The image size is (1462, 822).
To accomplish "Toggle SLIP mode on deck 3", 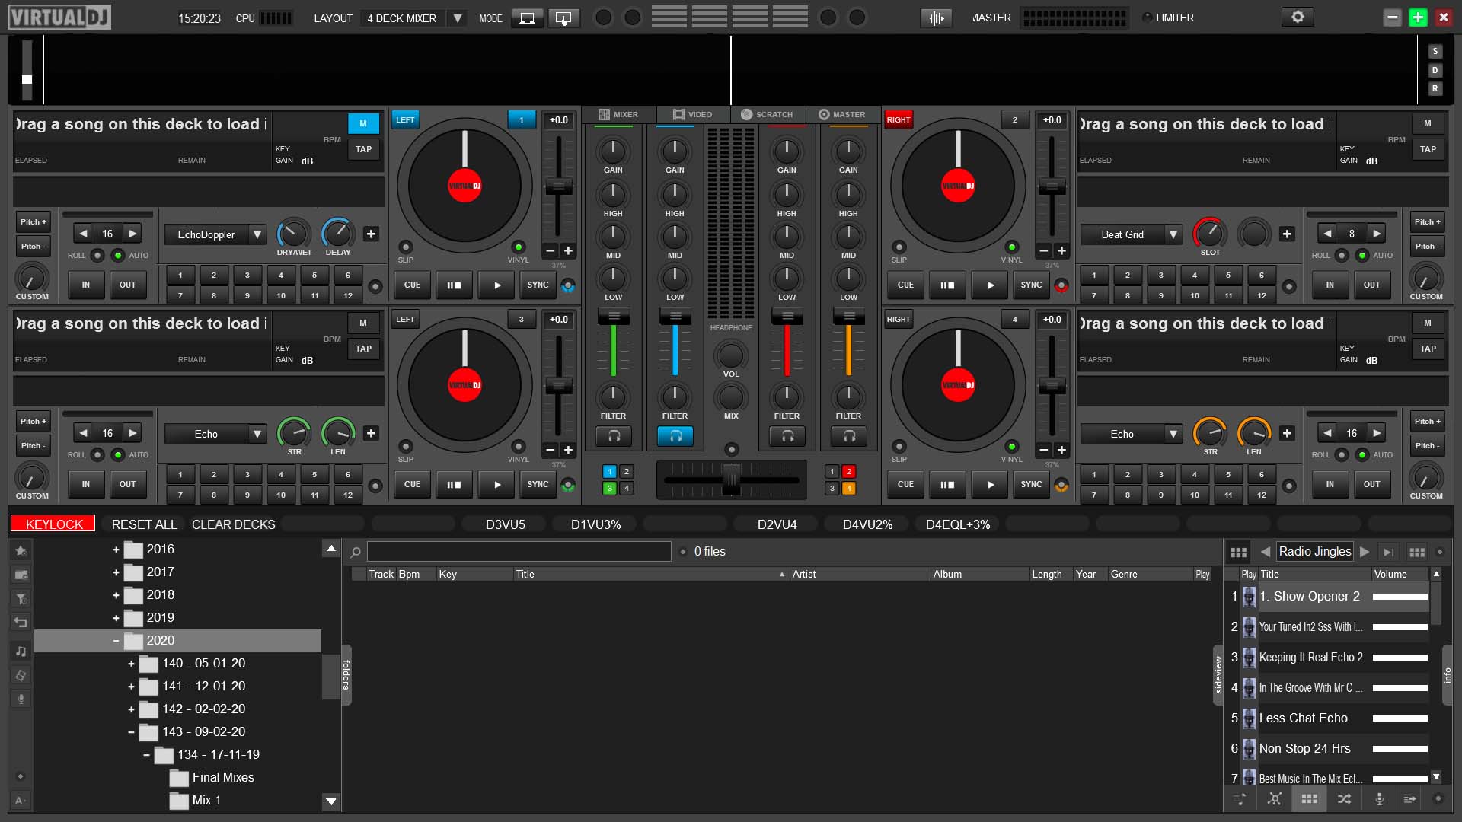I will pyautogui.click(x=406, y=447).
